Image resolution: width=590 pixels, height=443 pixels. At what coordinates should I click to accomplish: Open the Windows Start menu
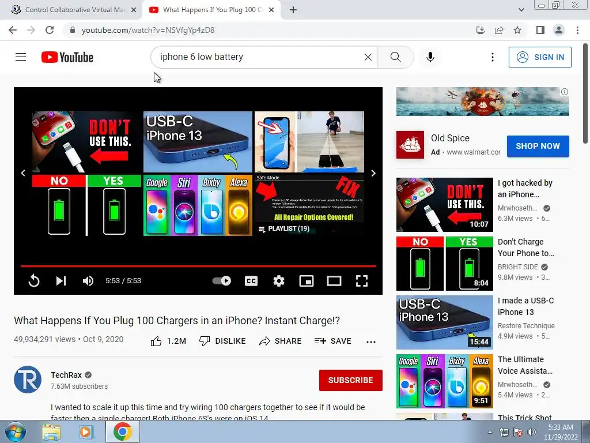click(15, 431)
